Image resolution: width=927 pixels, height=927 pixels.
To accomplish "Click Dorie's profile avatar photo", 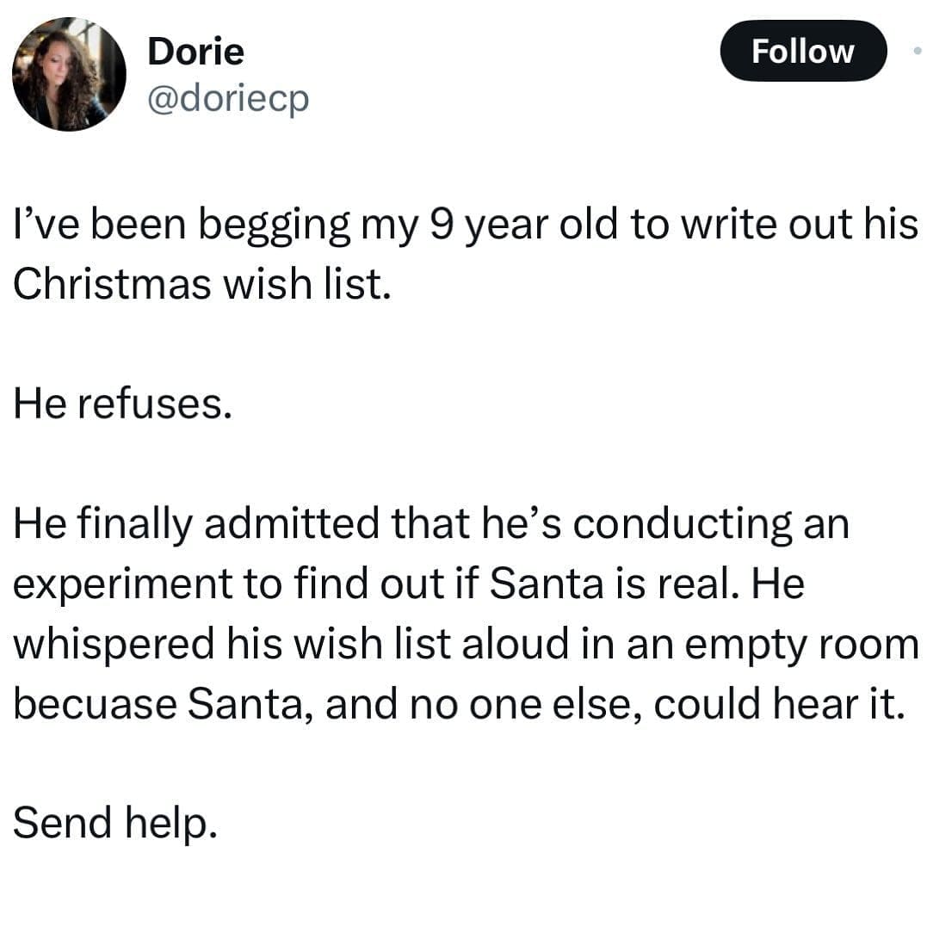I will click(69, 75).
